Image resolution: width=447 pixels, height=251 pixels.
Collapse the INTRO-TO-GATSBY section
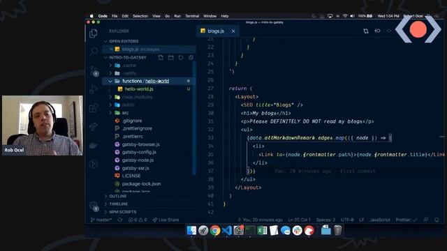pyautogui.click(x=105, y=57)
